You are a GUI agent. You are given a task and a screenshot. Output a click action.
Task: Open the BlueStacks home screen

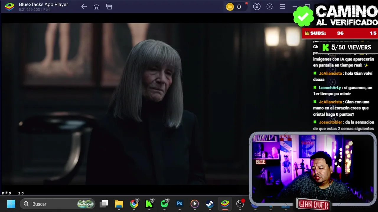(x=96, y=6)
